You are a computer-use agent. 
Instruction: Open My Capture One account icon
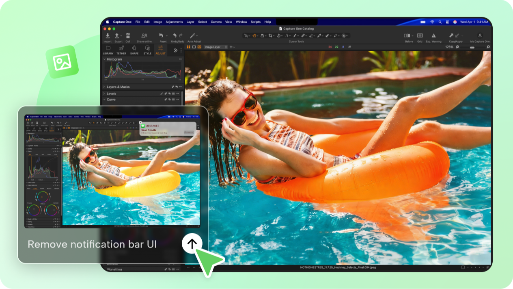click(x=480, y=35)
